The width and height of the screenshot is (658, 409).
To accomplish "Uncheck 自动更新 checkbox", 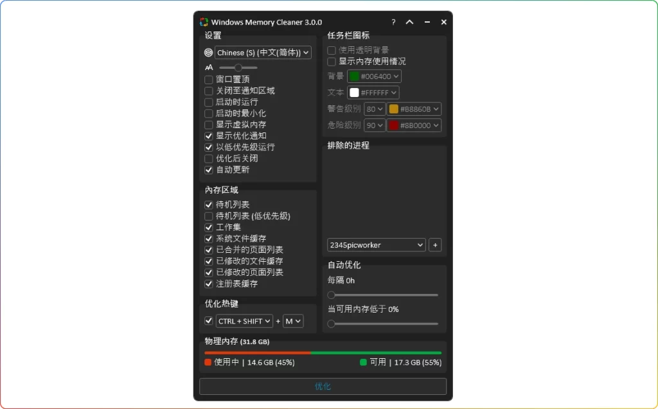I will (209, 170).
